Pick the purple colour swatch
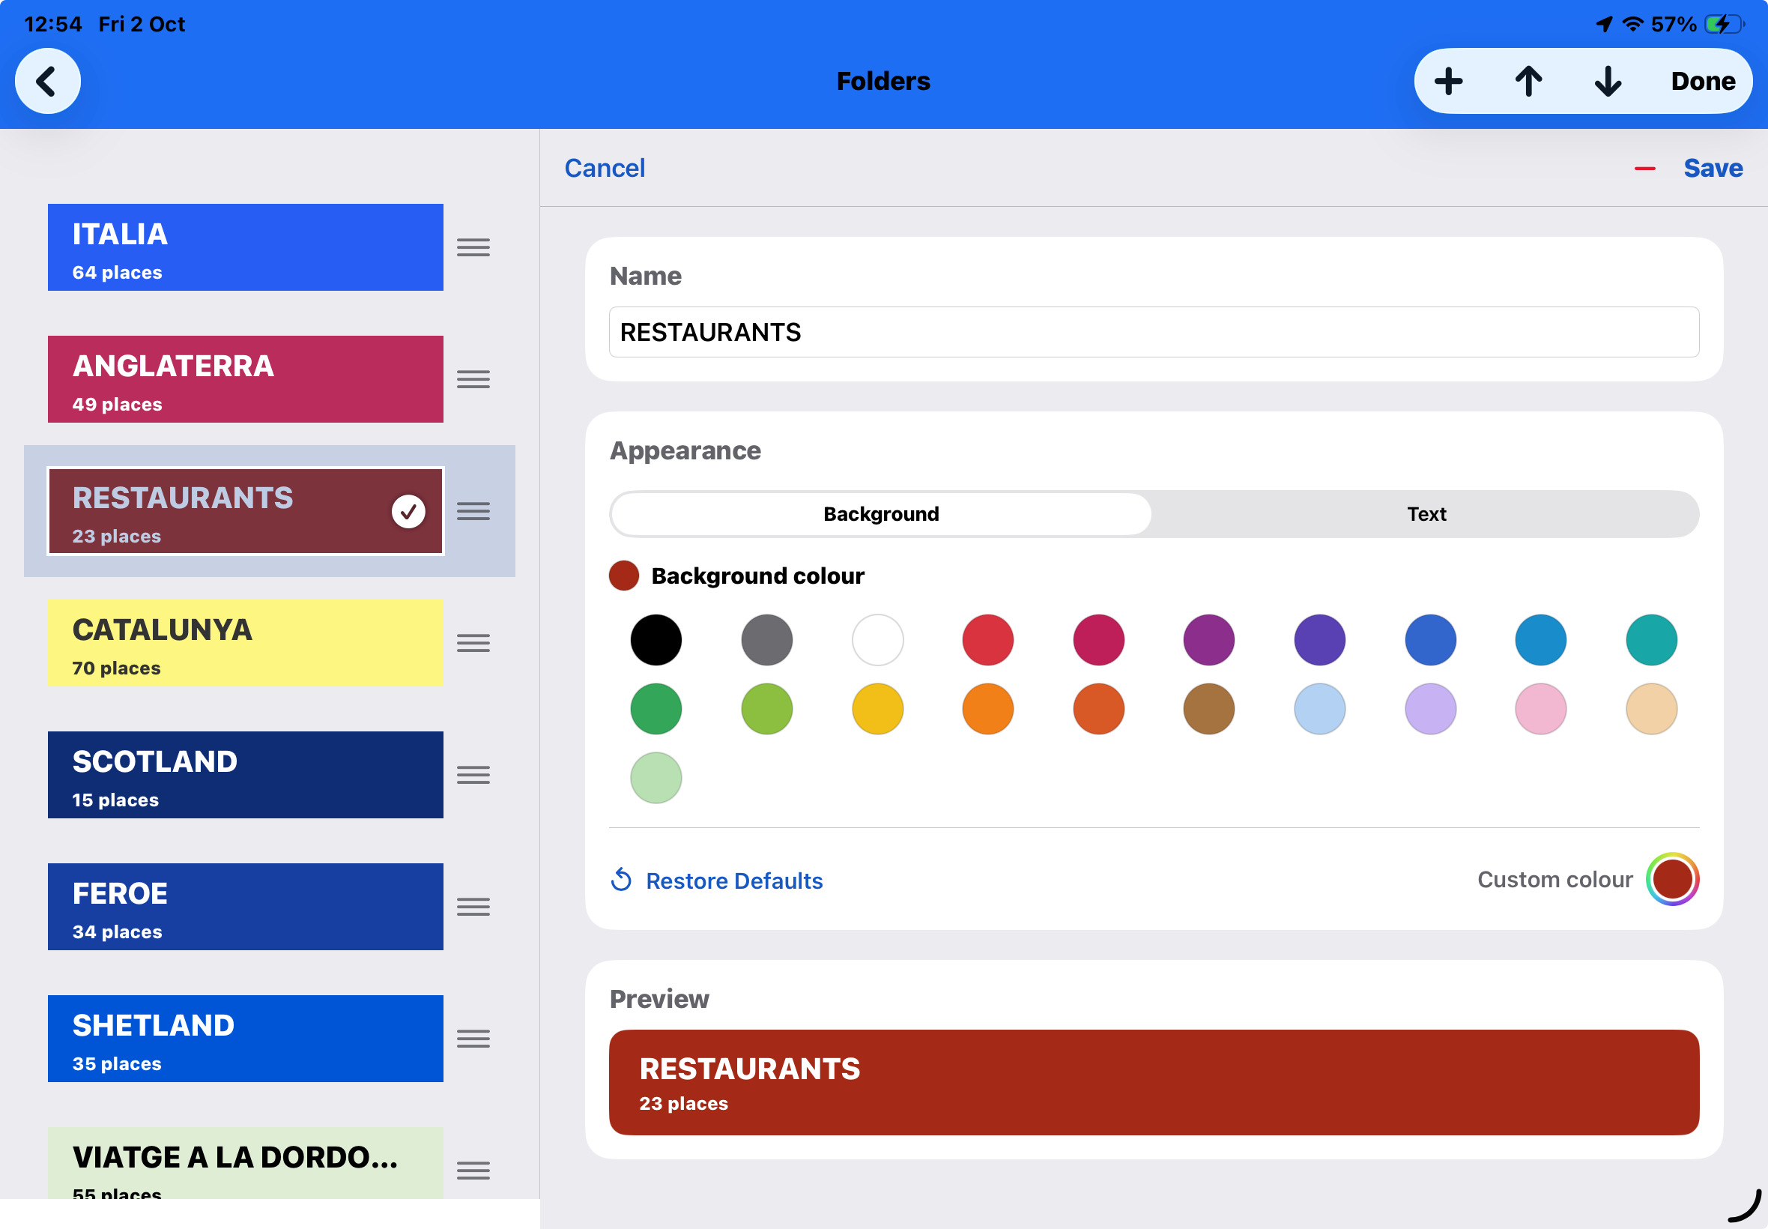 click(1208, 639)
